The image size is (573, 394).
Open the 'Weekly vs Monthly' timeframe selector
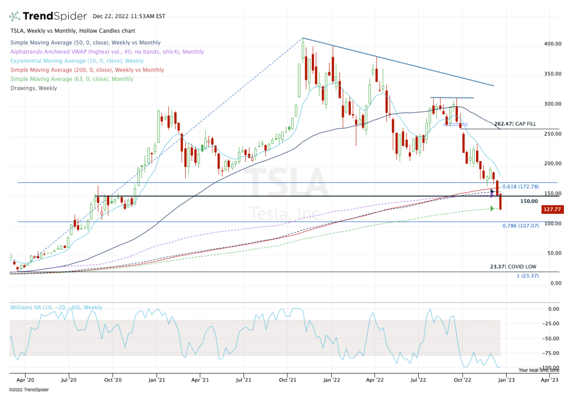(x=51, y=31)
